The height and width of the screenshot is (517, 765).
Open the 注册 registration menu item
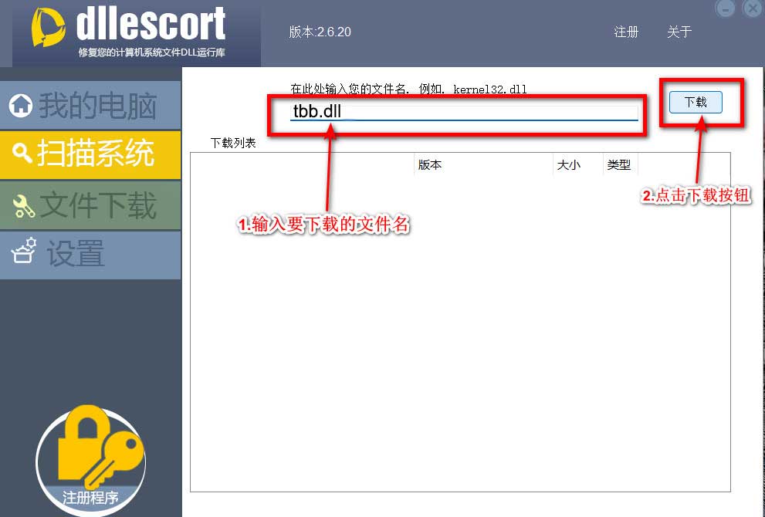tap(627, 32)
